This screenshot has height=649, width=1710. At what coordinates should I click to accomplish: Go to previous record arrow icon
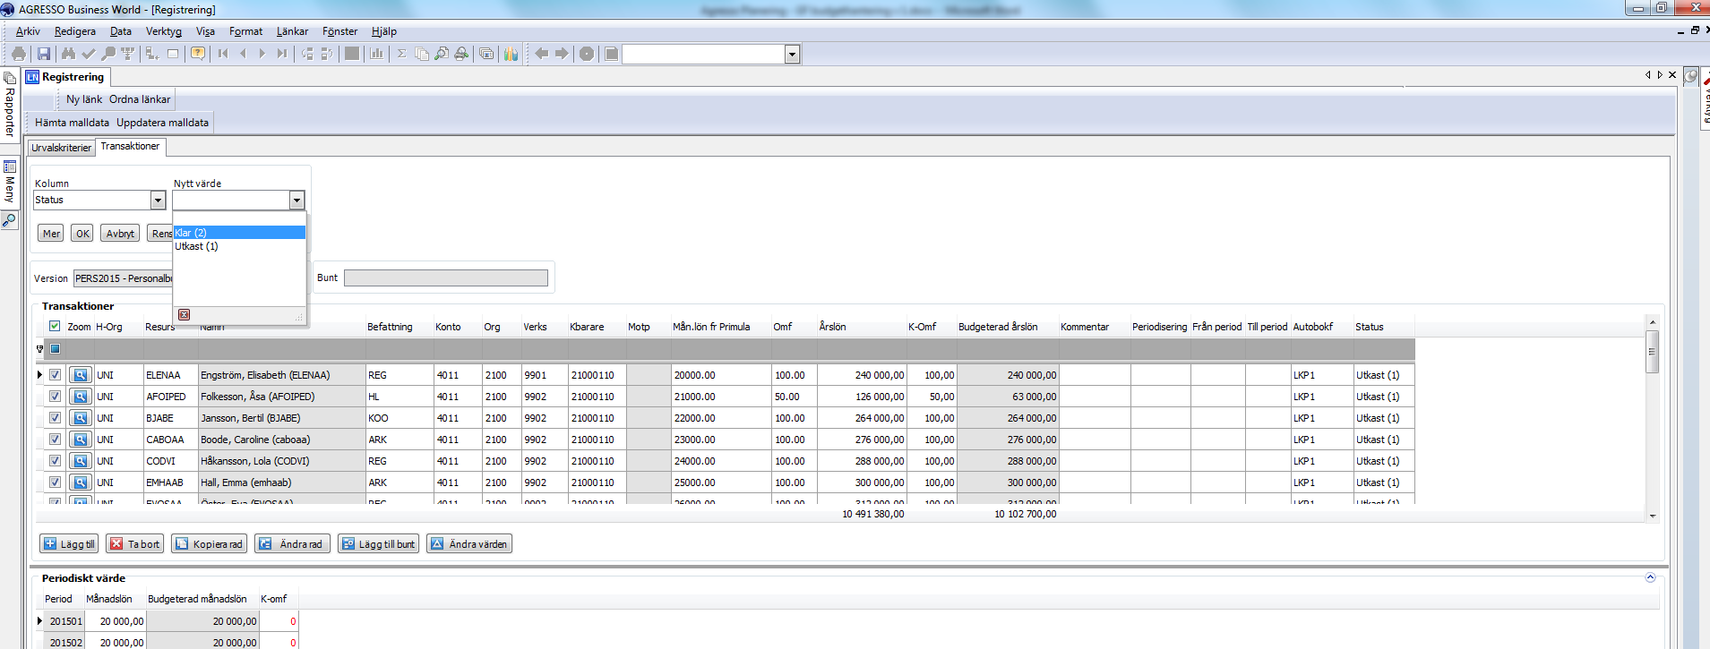243,54
